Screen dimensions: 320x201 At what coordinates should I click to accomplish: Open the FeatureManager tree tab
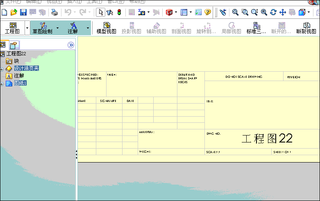click(x=3, y=45)
